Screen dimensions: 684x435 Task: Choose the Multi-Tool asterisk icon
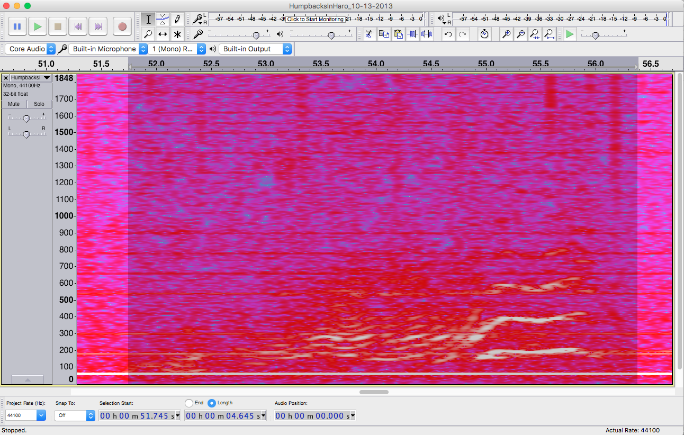[177, 34]
